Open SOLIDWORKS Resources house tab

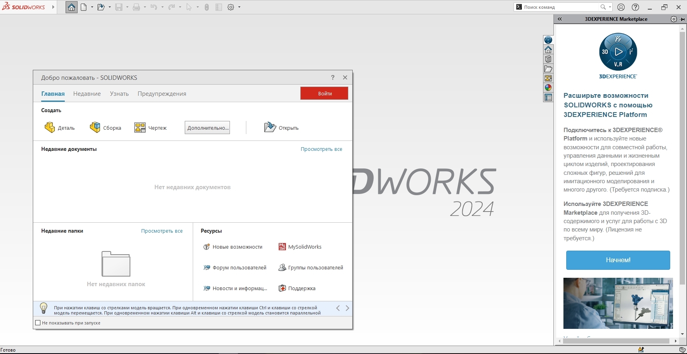click(x=548, y=49)
